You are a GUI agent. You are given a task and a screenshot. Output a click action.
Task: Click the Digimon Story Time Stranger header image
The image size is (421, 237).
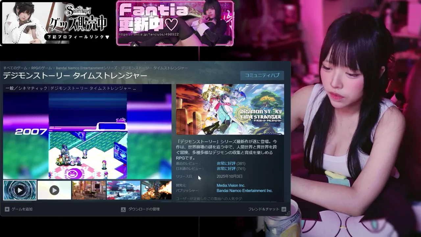click(x=230, y=109)
